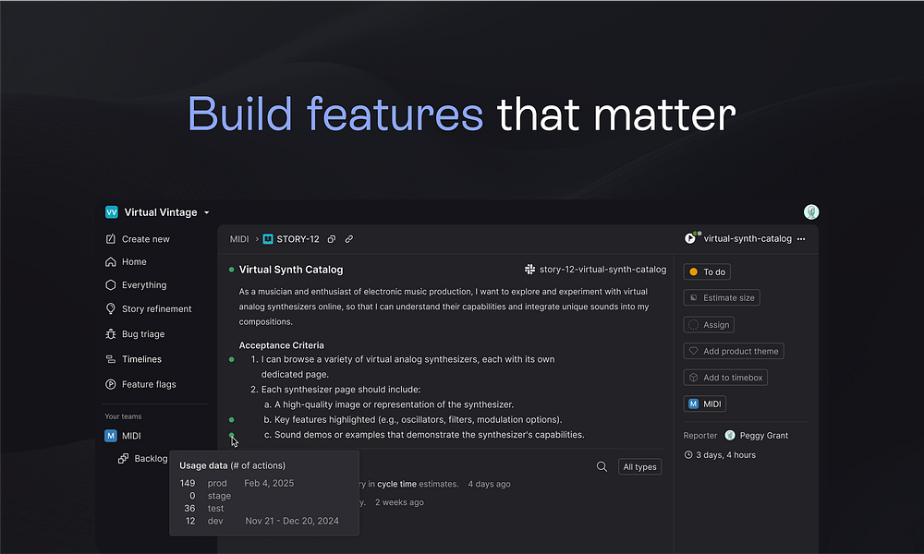Screen dimensions: 924x554
Task: Search the activity feed with magnifier icon
Action: [x=602, y=467]
